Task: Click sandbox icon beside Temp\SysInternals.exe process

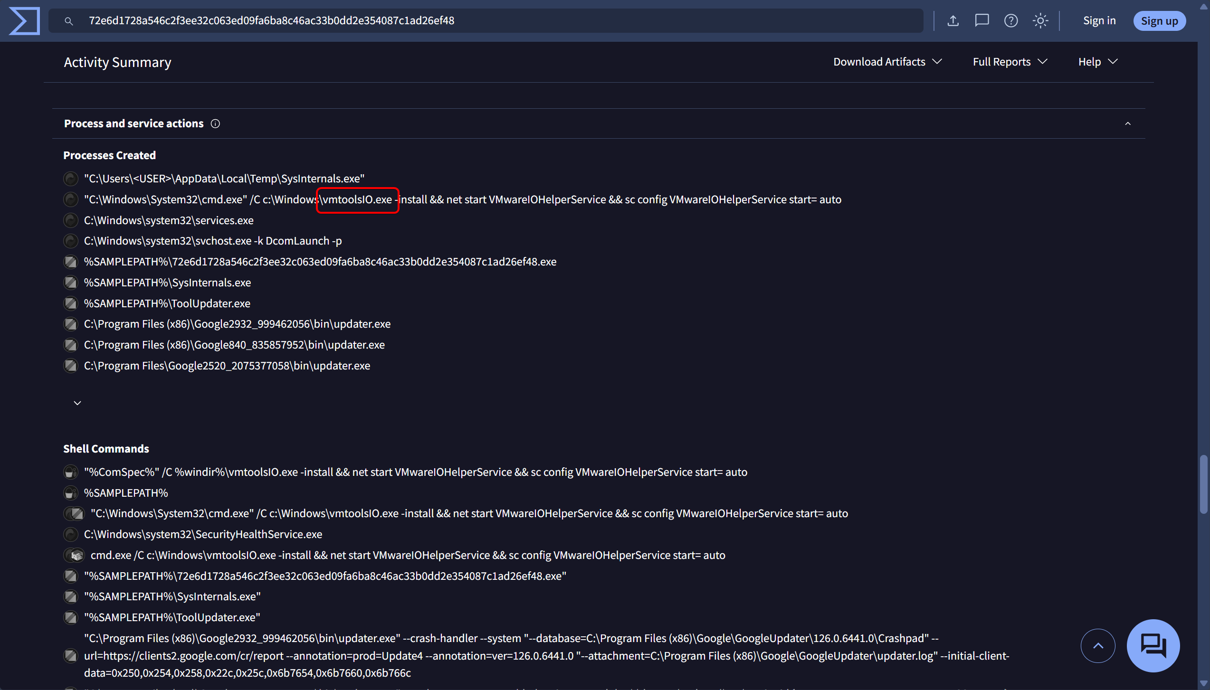Action: click(71, 179)
